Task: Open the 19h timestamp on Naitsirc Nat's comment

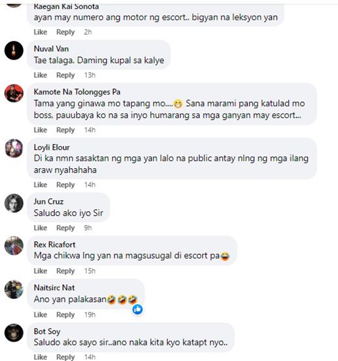Action: point(90,315)
